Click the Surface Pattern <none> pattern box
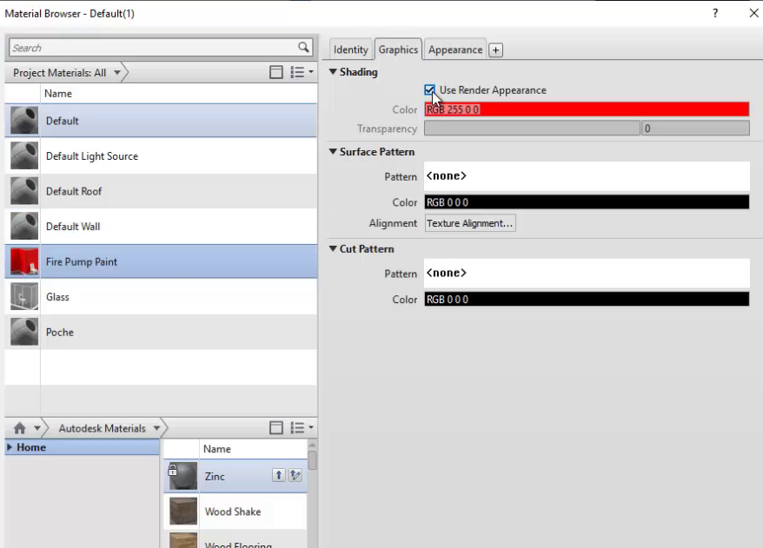 click(x=587, y=176)
